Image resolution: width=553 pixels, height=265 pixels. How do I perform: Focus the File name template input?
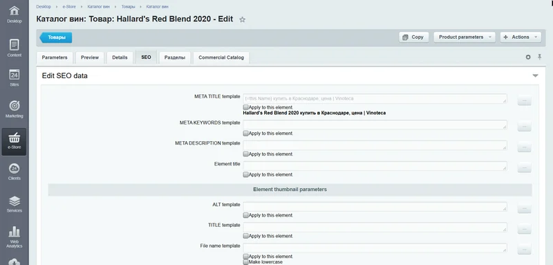coord(375,248)
